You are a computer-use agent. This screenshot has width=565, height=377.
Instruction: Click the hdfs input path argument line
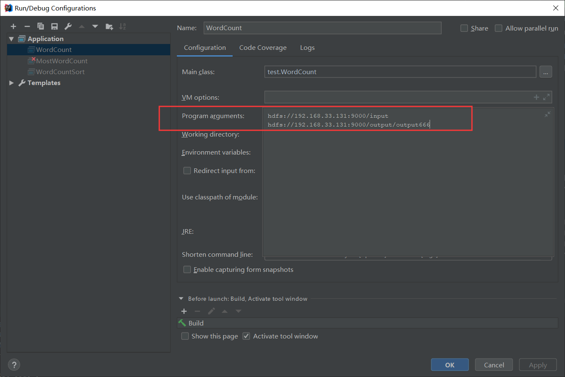click(x=328, y=116)
